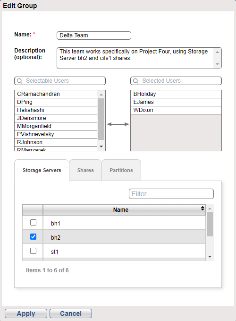Click the storage servers Filter field
The height and width of the screenshot is (321, 236).
click(171, 194)
